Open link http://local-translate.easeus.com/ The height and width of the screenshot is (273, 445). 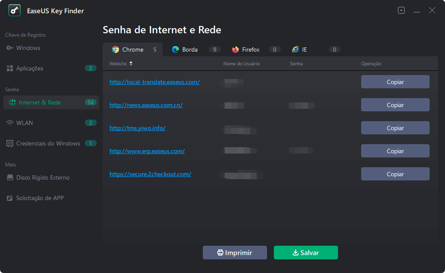[x=154, y=82]
